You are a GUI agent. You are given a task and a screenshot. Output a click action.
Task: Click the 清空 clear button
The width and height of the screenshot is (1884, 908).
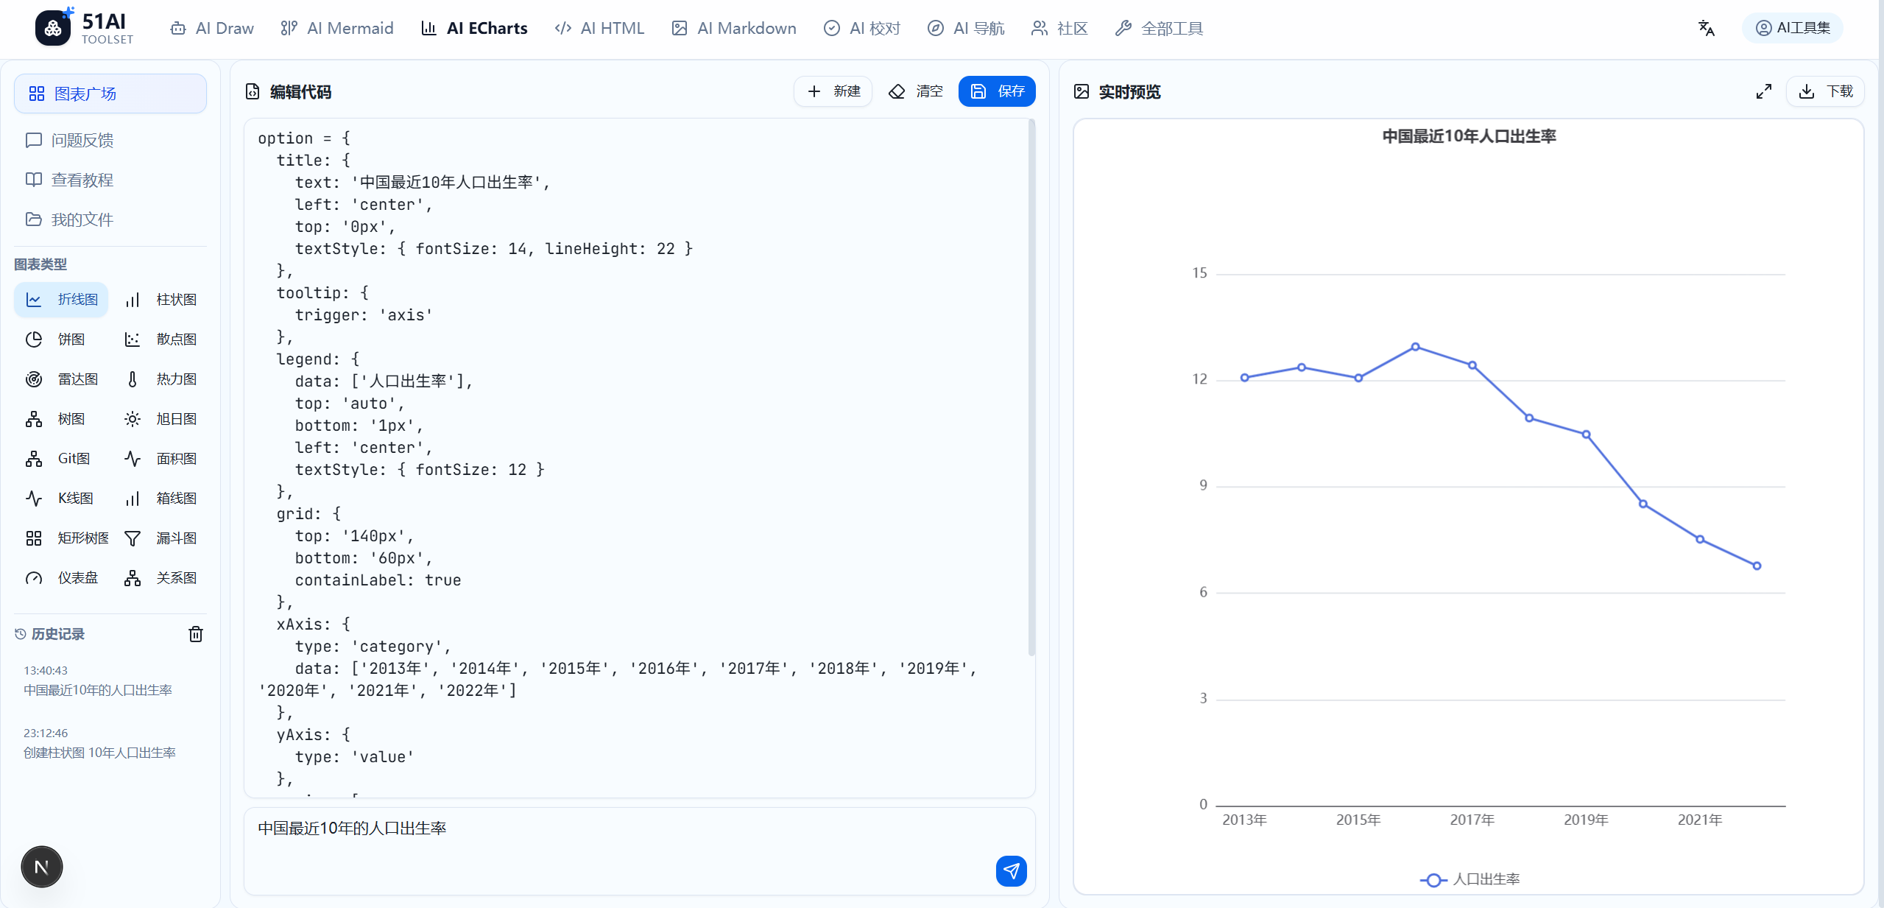pyautogui.click(x=916, y=91)
